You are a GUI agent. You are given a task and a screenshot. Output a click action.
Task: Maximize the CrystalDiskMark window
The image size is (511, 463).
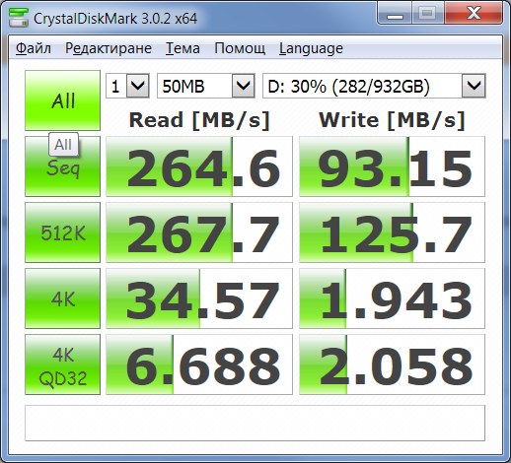pyautogui.click(x=427, y=13)
